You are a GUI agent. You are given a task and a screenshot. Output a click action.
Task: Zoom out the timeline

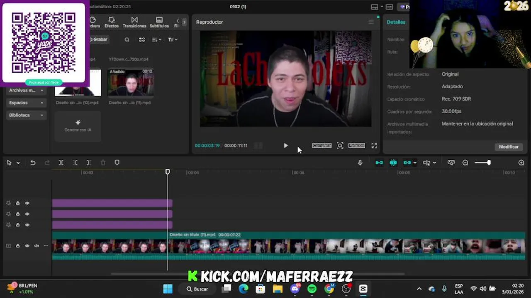coord(465,163)
